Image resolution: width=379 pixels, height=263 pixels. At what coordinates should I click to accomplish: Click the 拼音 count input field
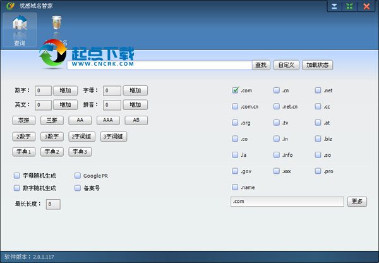point(112,105)
